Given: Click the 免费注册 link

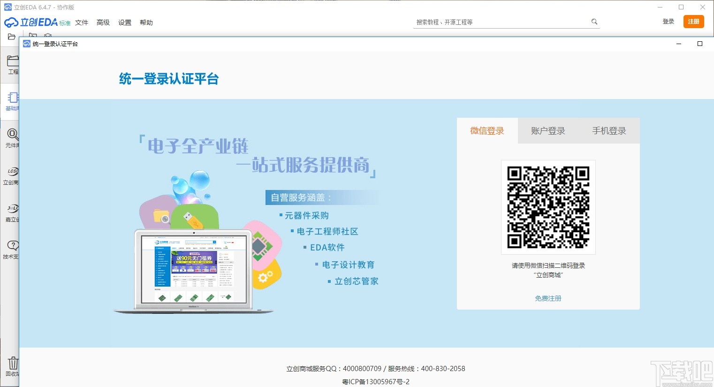Looking at the screenshot, I should [548, 298].
